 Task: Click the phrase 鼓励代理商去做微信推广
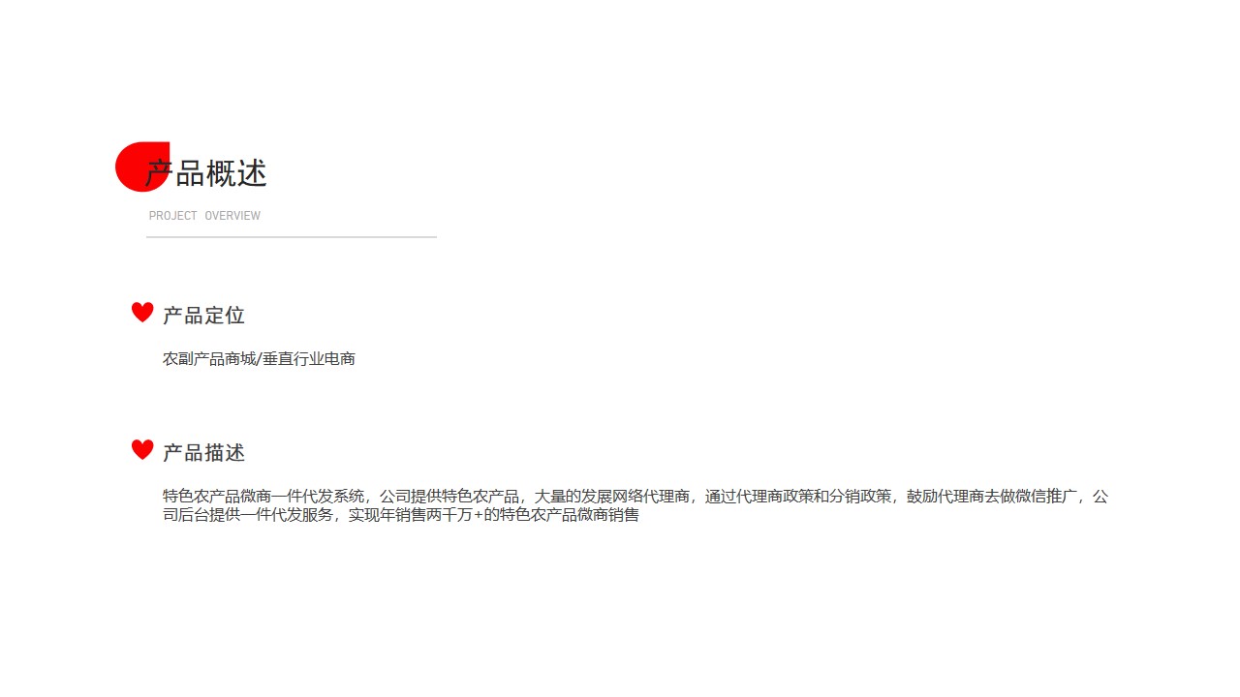(992, 497)
